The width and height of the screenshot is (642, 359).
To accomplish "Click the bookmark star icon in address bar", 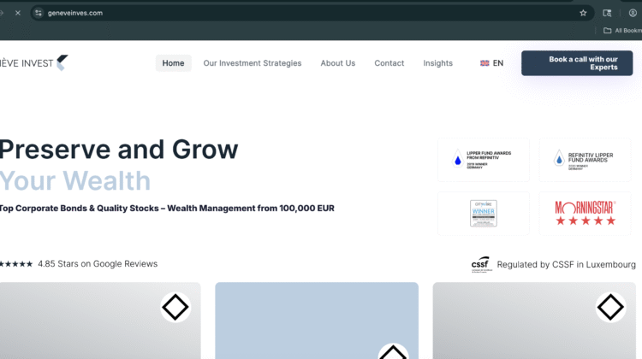I will click(583, 13).
